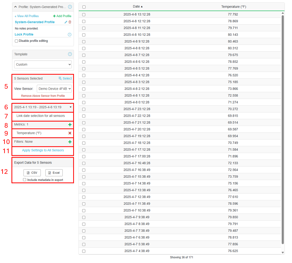Collapse the Profile panel chevron
This screenshot has width=292, height=263.
[x=16, y=7]
